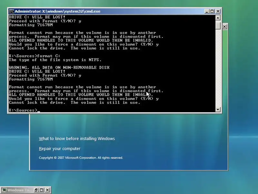Click 'WARNING, ALL DATA ON NON-REMOVABLE DISK' line
The width and height of the screenshot is (258, 194).
coord(59,68)
